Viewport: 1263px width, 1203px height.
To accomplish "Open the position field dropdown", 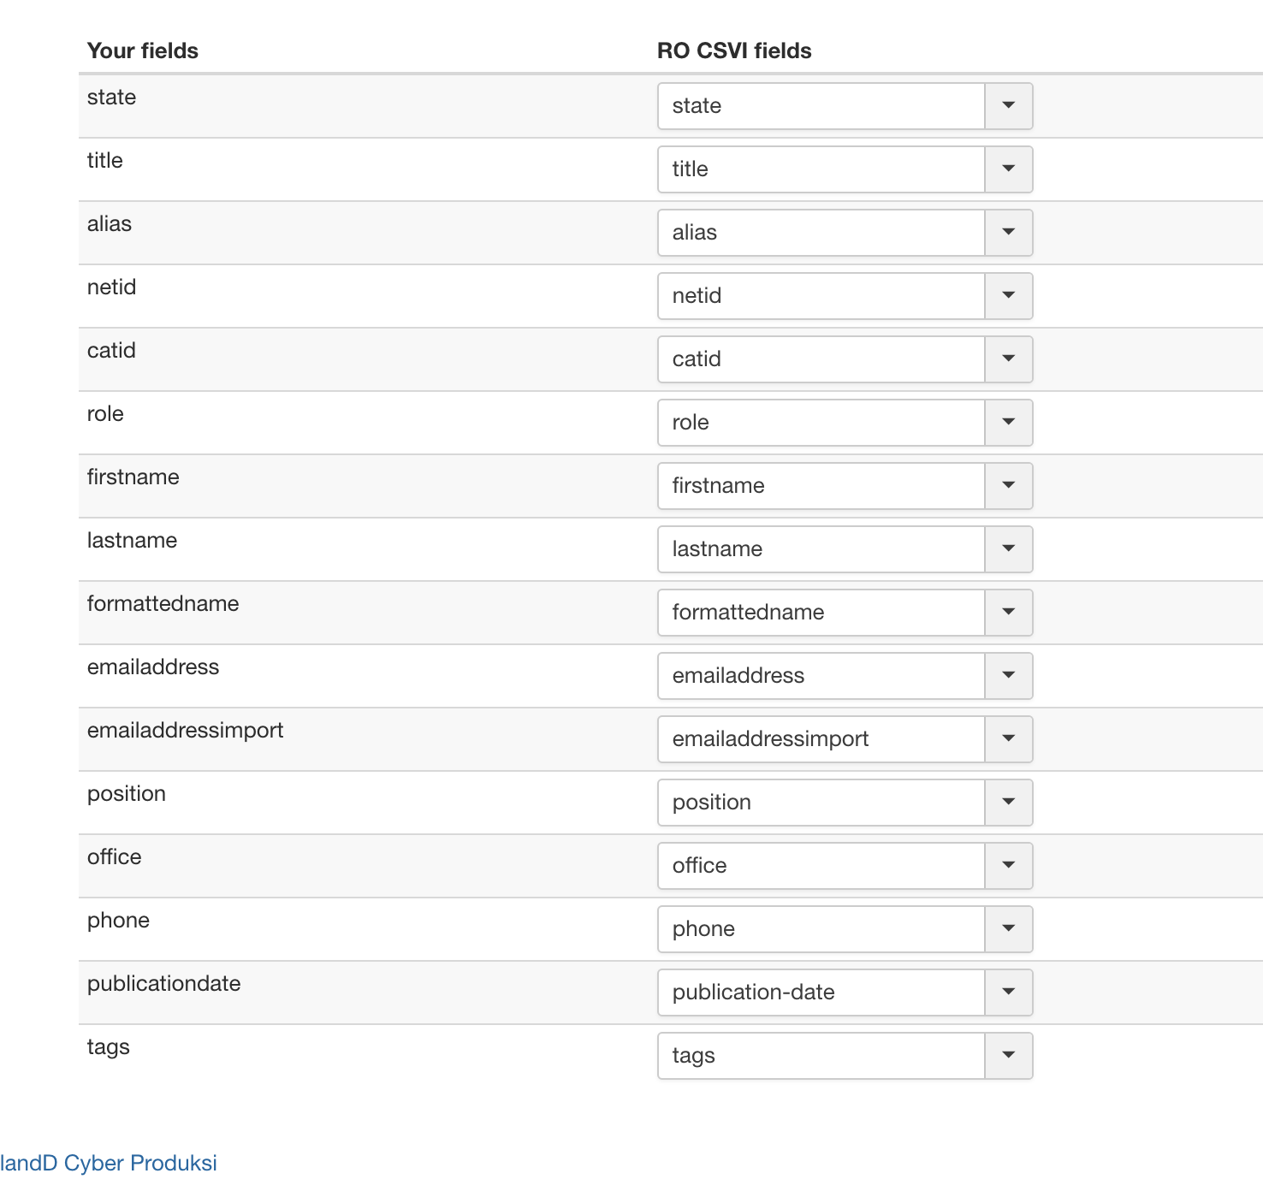I will point(1008,803).
